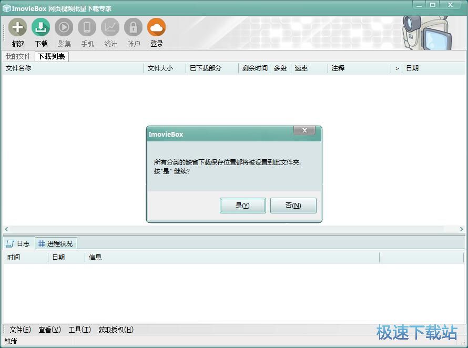
Task: Click the 速率 column header
Action: [x=310, y=68]
